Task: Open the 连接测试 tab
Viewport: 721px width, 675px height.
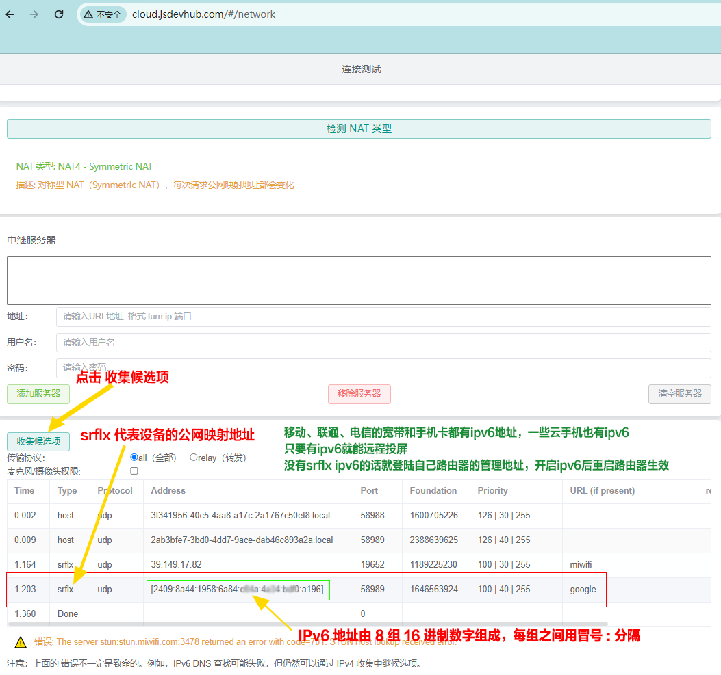Action: pyautogui.click(x=361, y=69)
